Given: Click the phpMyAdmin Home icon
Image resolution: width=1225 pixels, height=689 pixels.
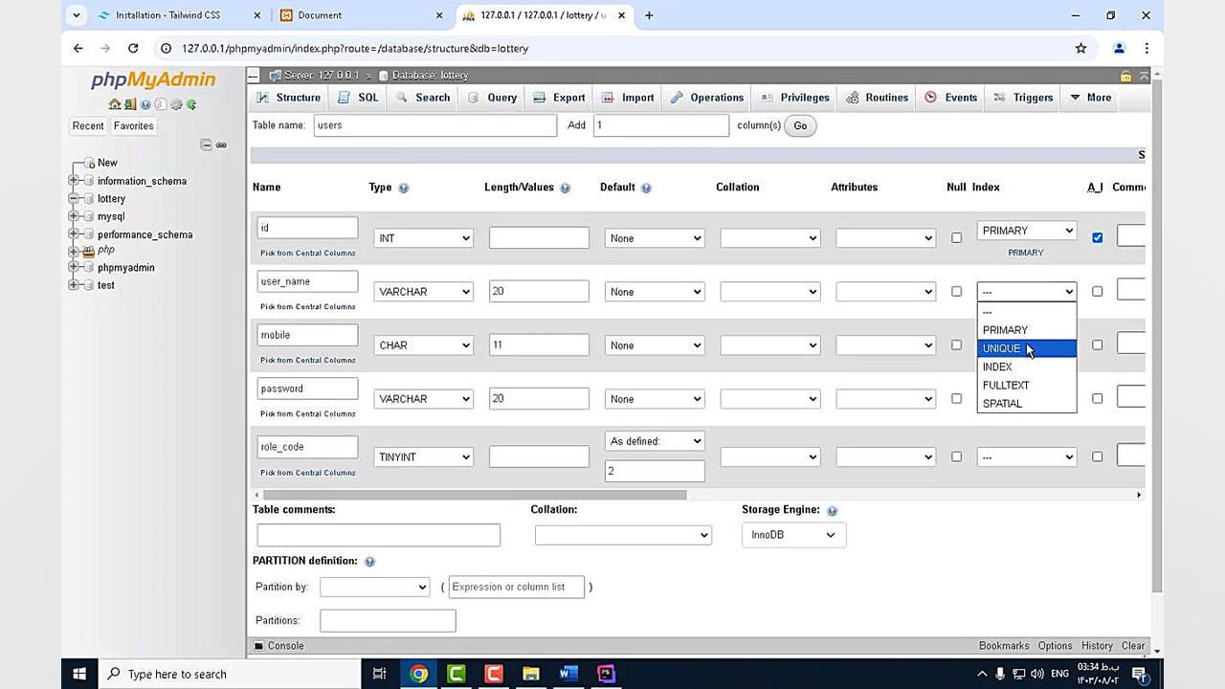Looking at the screenshot, I should point(115,104).
